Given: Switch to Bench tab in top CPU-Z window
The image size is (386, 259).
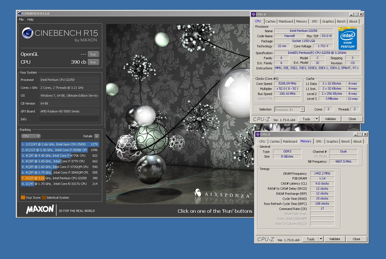Looking at the screenshot, I should point(341,21).
